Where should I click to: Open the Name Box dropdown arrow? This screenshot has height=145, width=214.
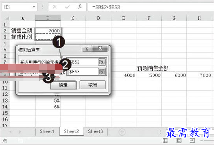tap(34, 7)
